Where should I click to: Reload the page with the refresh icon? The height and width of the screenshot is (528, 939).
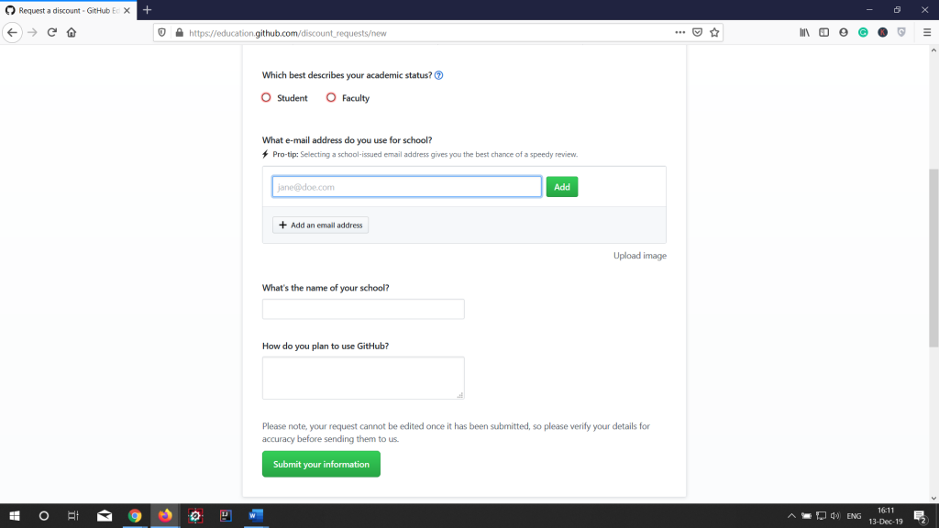point(52,32)
